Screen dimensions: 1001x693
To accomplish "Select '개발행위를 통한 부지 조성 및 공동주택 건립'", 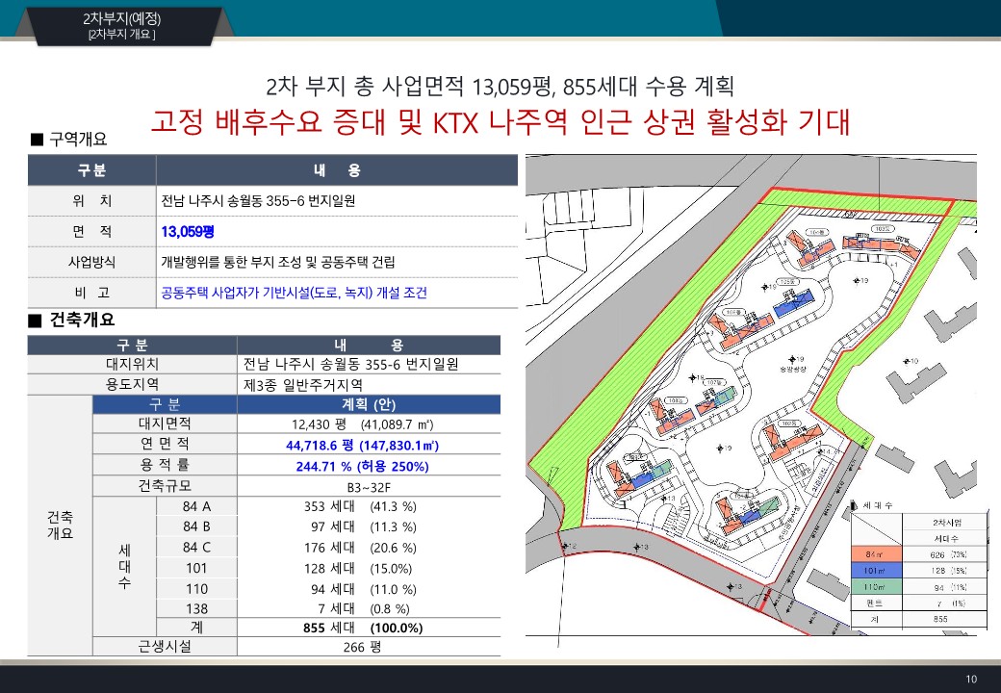I will [278, 262].
